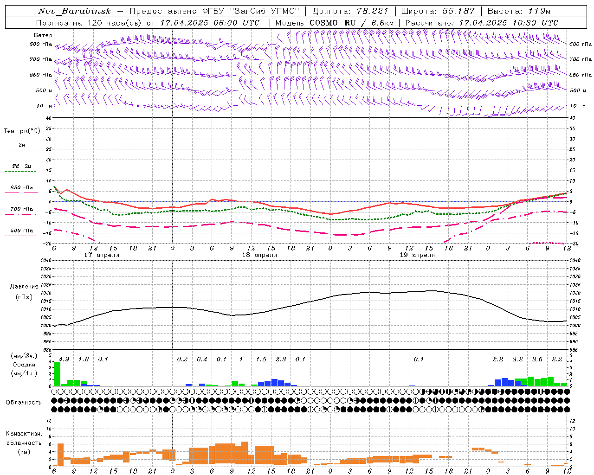The width and height of the screenshot is (594, 475).
Task: Select the 17.04.2025 06:00 UTC start time
Action: [210, 23]
